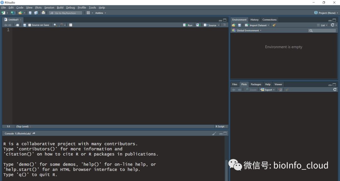Click the save workspace disk icon
Screen dimensions: 340x181
[x=239, y=25]
